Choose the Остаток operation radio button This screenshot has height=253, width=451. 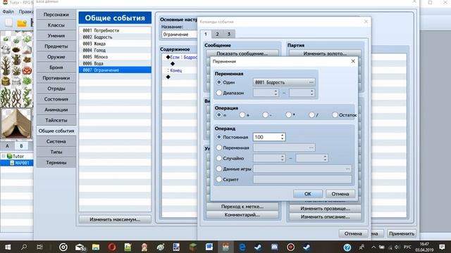(x=335, y=115)
